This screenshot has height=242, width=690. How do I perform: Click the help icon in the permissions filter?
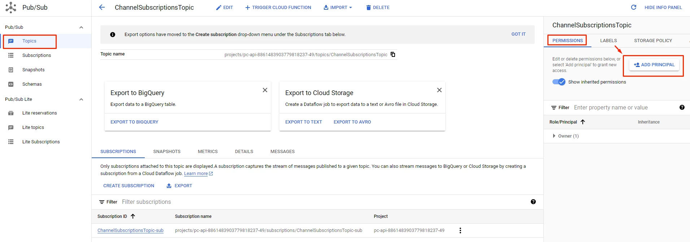682,108
